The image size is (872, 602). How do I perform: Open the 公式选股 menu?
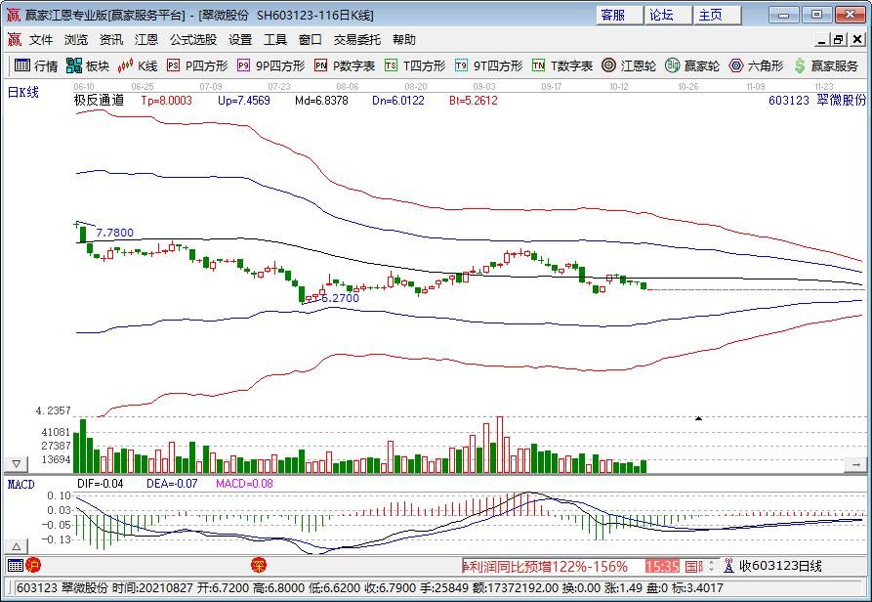point(192,40)
